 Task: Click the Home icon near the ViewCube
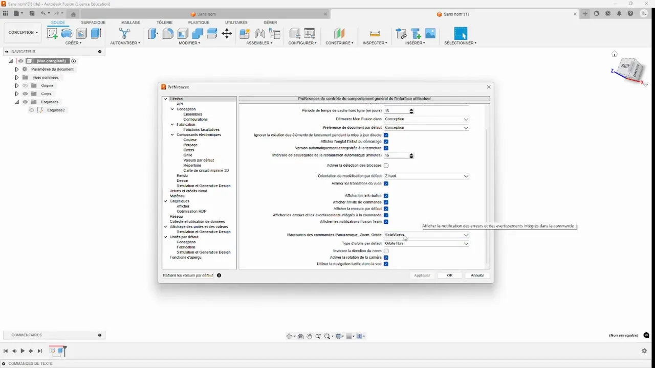click(614, 54)
